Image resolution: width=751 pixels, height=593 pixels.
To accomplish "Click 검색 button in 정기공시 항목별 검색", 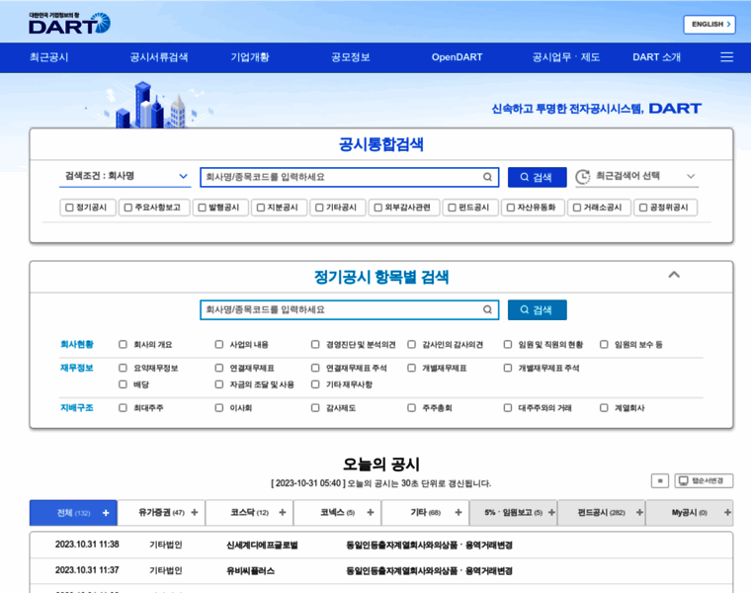I will tap(537, 309).
